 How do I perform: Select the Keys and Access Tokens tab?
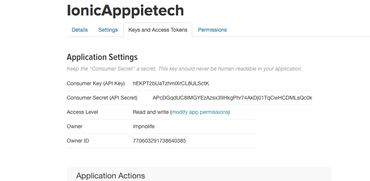(158, 30)
